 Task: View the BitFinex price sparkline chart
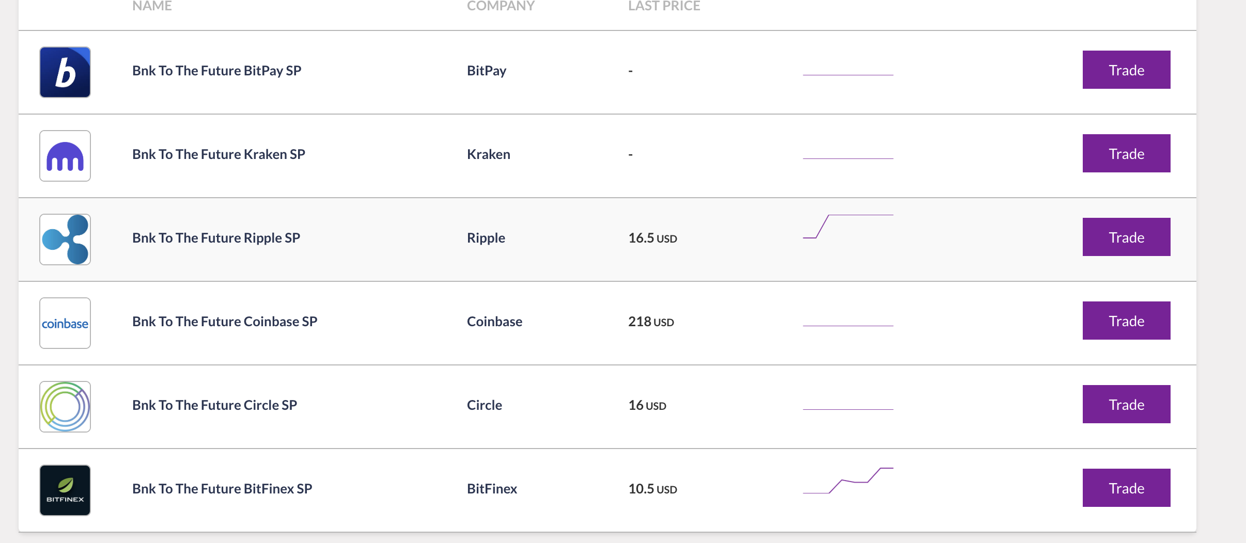[x=848, y=481]
